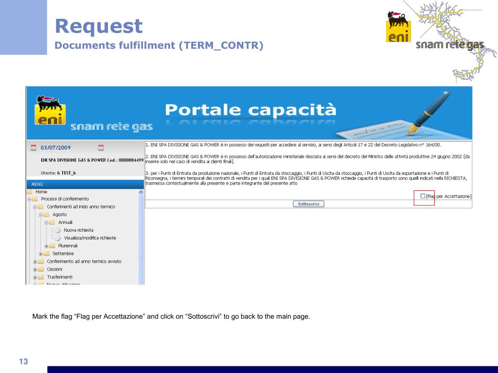The width and height of the screenshot is (498, 373).
Task: Select the Agosto folder icon
Action: coord(46,215)
